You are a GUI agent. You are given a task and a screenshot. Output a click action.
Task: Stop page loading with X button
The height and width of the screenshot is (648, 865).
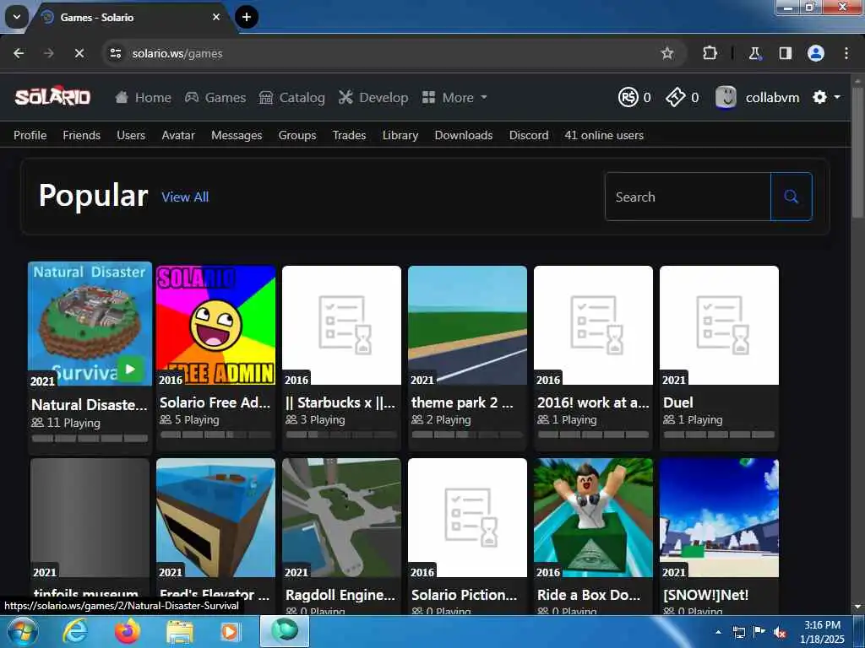[x=79, y=53]
